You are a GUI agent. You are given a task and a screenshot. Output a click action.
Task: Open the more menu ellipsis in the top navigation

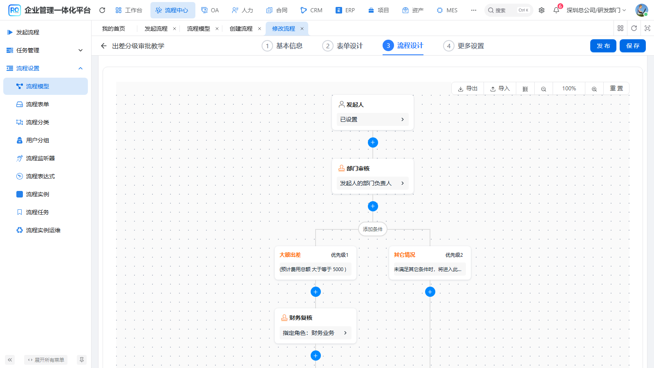click(x=473, y=10)
